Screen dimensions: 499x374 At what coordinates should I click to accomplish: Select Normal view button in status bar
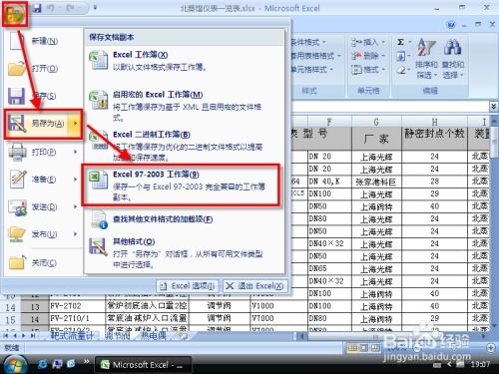[352, 348]
